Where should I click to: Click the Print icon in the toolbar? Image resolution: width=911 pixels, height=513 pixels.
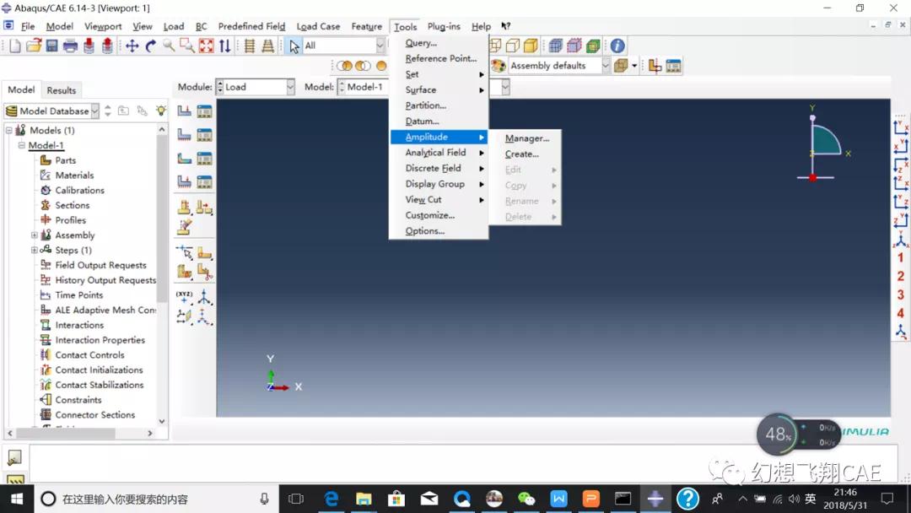[x=70, y=46]
